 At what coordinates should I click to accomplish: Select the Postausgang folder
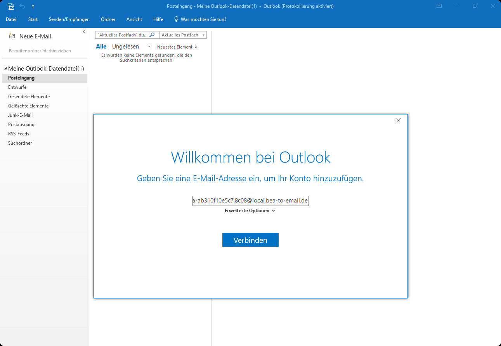point(45,125)
